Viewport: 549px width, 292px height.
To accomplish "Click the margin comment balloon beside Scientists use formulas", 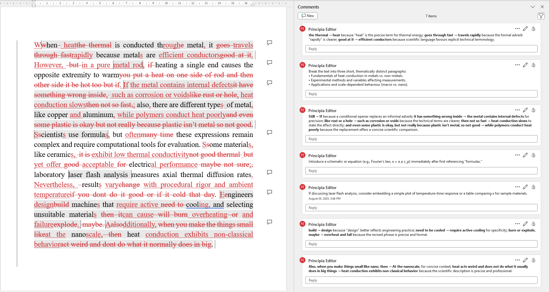I will point(270,133).
